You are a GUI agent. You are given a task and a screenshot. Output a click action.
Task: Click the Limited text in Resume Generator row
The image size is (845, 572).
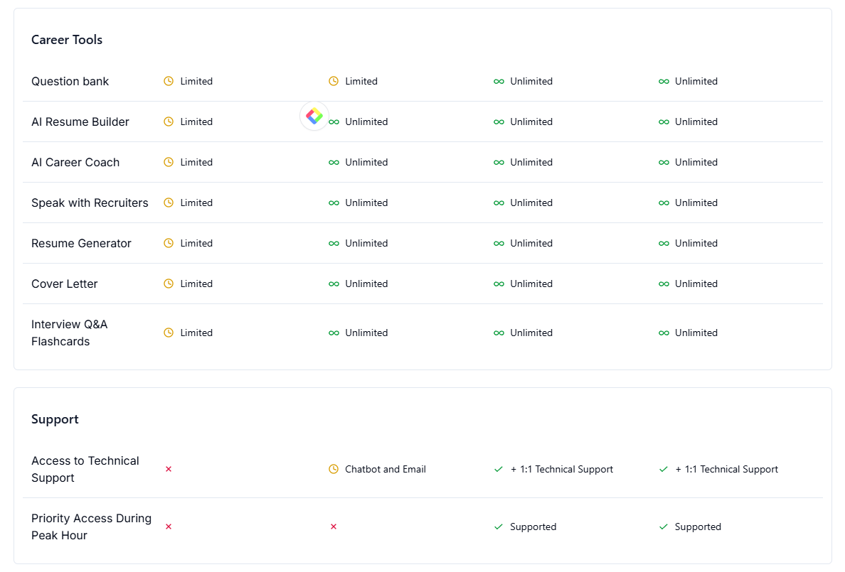tap(196, 243)
